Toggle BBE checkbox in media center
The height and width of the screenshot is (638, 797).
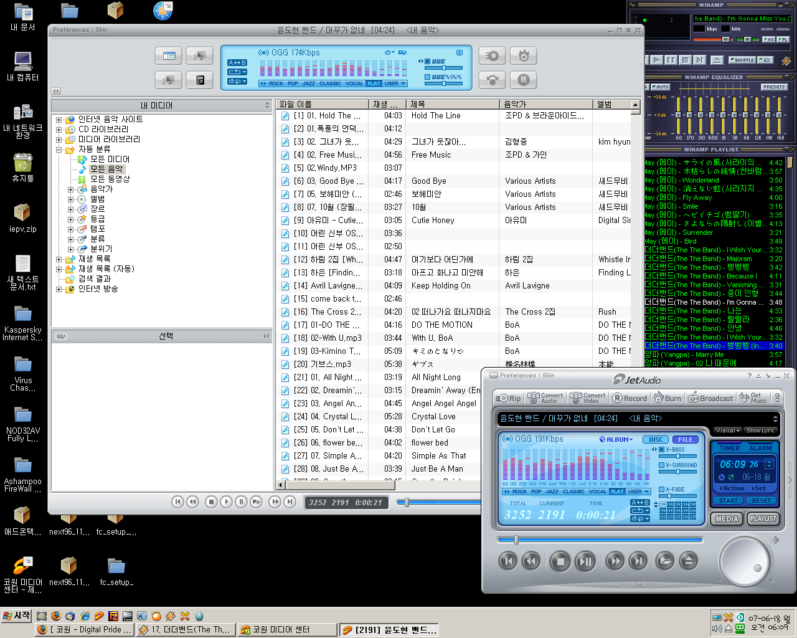click(x=428, y=61)
